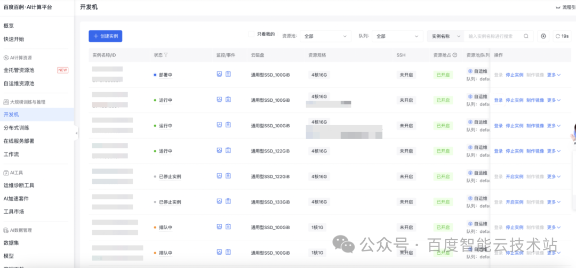Screen dimensions: 576x268
Task: Open the 流程引导 guide at top right
Action: (566, 7)
